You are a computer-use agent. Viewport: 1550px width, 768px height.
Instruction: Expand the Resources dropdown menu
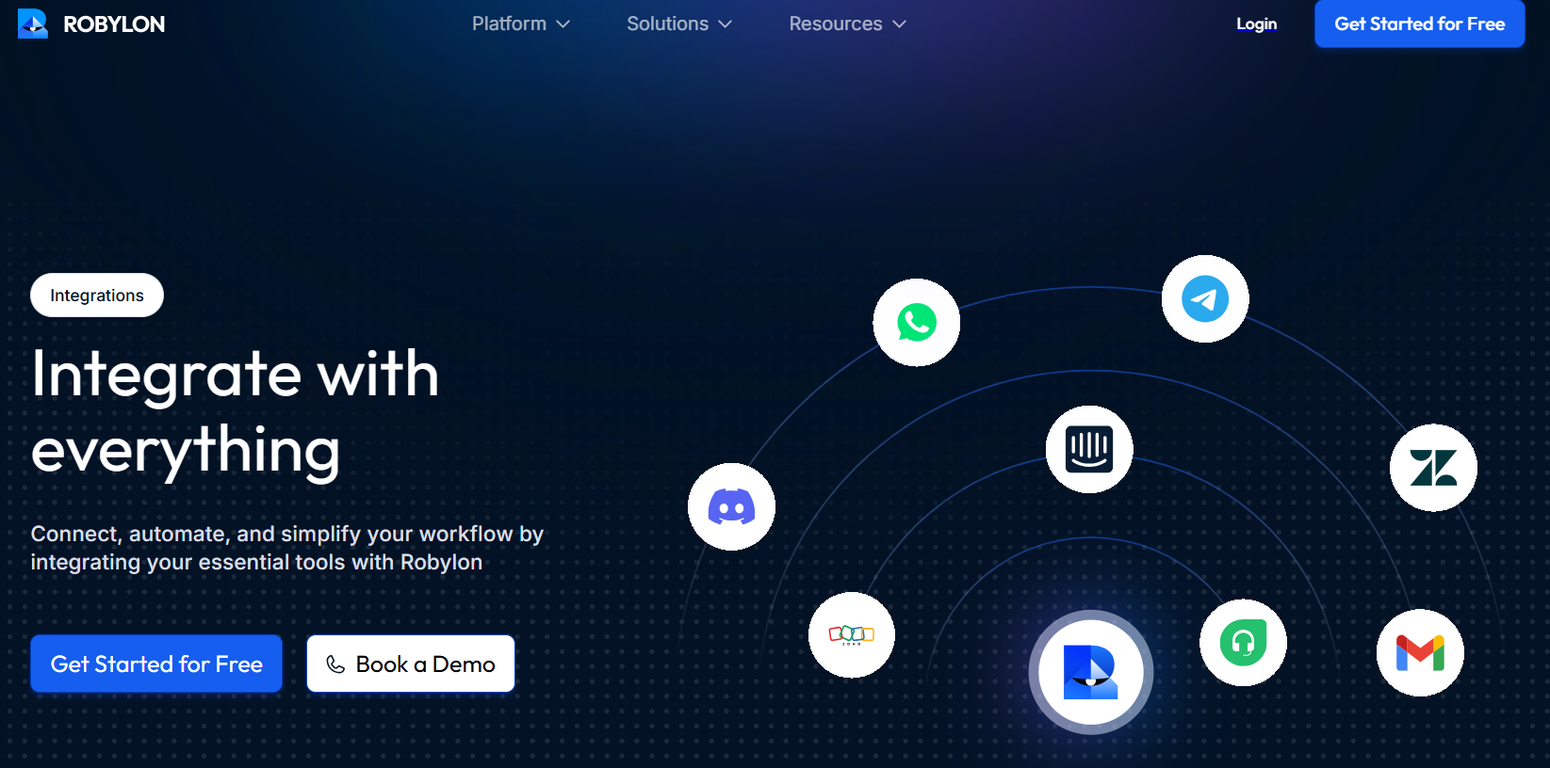click(x=847, y=24)
